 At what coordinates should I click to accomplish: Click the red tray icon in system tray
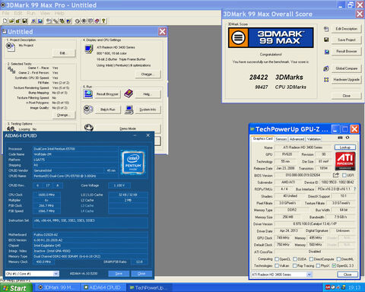pyautogui.click(x=328, y=287)
